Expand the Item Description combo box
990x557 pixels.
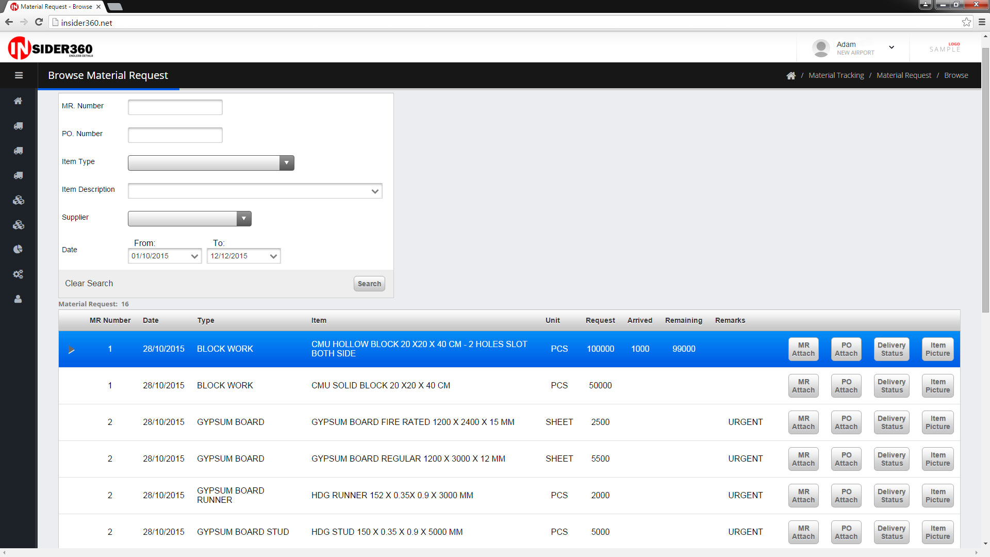[x=375, y=191]
